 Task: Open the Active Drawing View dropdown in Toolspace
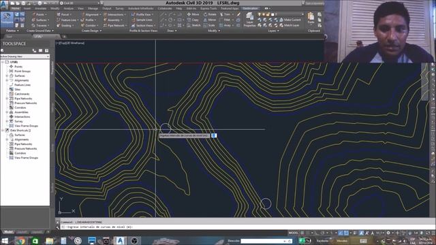(x=25, y=56)
